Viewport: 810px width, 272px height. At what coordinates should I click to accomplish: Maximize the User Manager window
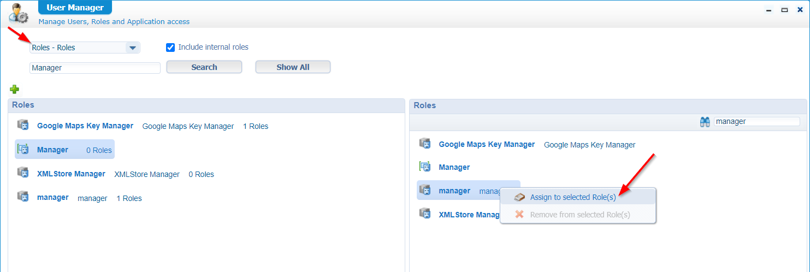[x=784, y=9]
